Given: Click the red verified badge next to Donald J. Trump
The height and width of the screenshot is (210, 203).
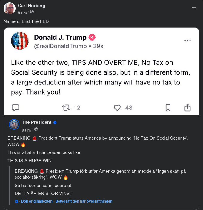Looking at the screenshot, I should (92, 37).
